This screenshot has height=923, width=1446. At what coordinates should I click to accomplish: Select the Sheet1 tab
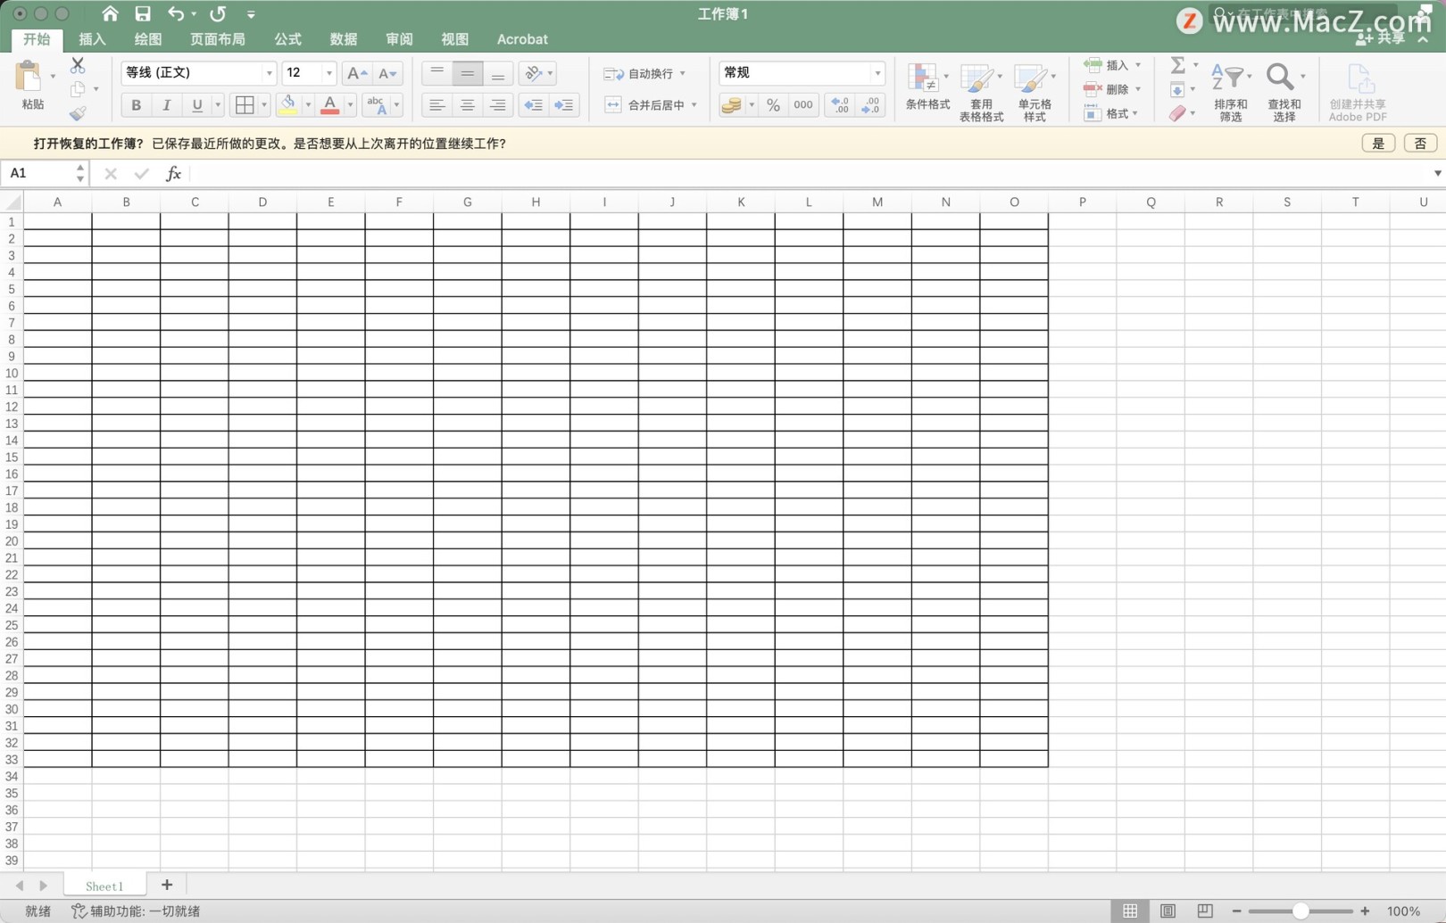pos(104,886)
